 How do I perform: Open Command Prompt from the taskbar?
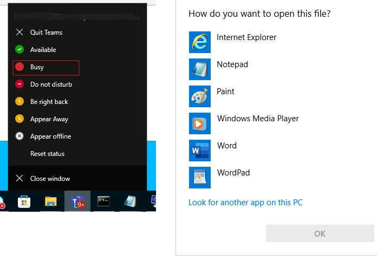pyautogui.click(x=103, y=201)
